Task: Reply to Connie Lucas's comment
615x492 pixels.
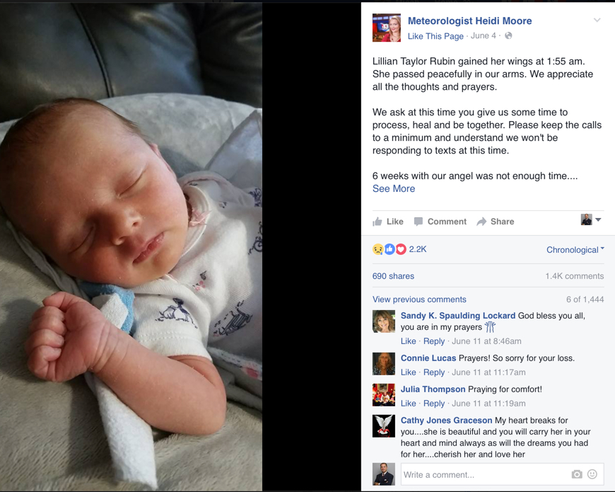Action: point(434,372)
